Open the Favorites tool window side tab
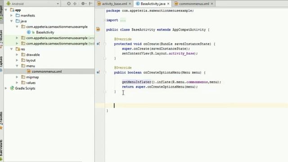 tap(1, 120)
